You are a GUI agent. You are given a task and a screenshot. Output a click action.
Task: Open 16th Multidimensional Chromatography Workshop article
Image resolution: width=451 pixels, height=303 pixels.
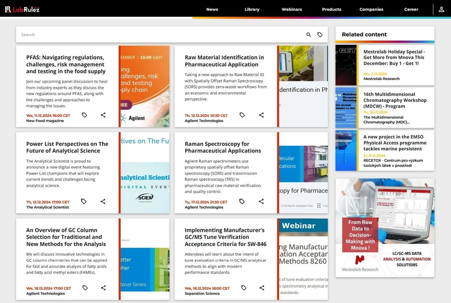tap(395, 100)
